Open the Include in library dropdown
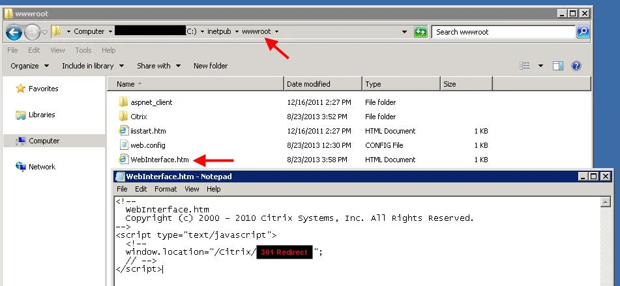The image size is (620, 286). pyautogui.click(x=93, y=66)
